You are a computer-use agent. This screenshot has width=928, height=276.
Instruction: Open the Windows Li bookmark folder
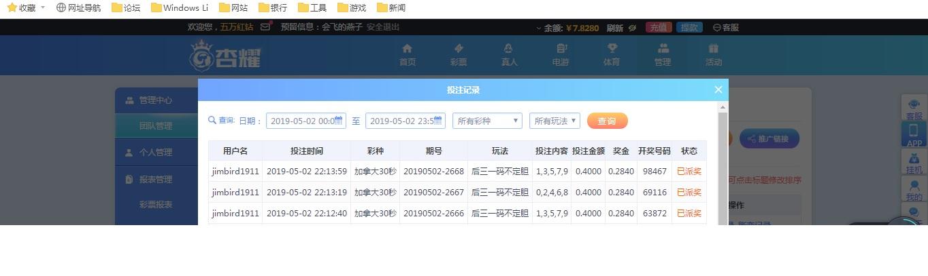[x=180, y=7]
